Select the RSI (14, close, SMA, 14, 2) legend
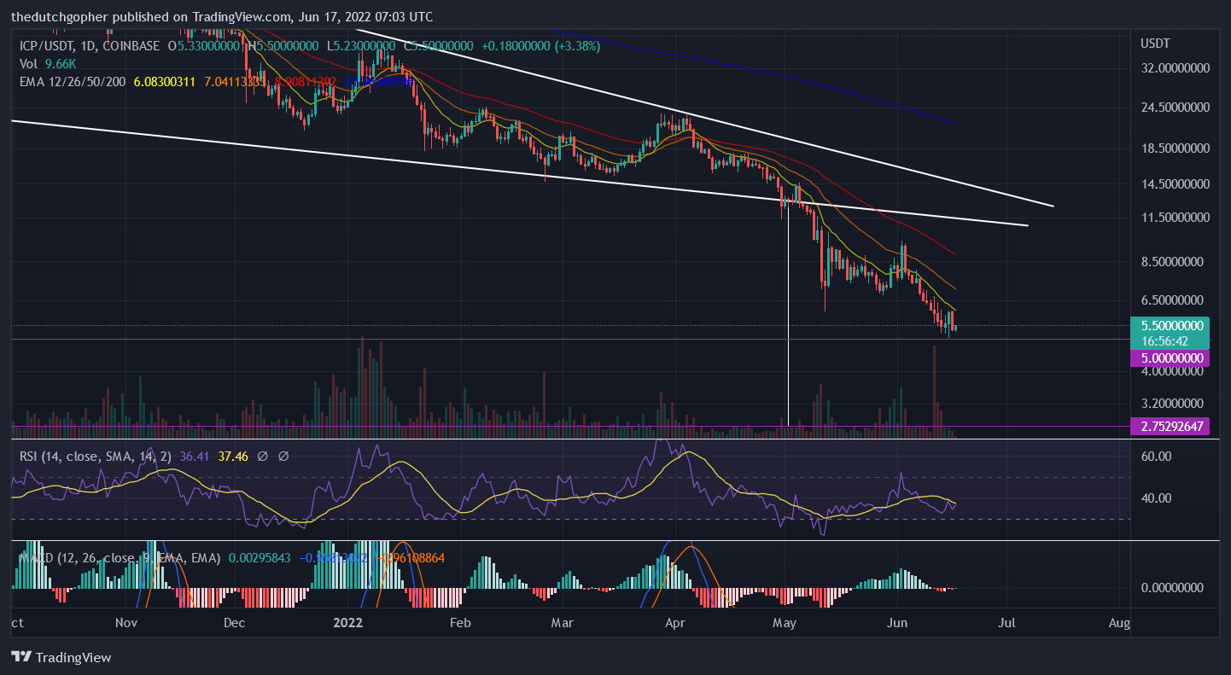Viewport: 1231px width, 675px height. click(x=96, y=457)
